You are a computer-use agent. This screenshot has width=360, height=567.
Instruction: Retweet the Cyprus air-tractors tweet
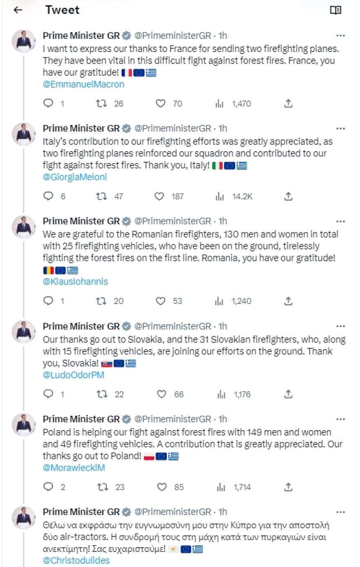click(x=101, y=566)
